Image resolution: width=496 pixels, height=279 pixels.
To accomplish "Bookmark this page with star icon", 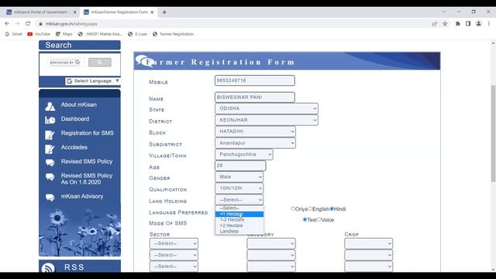I will 445,24.
